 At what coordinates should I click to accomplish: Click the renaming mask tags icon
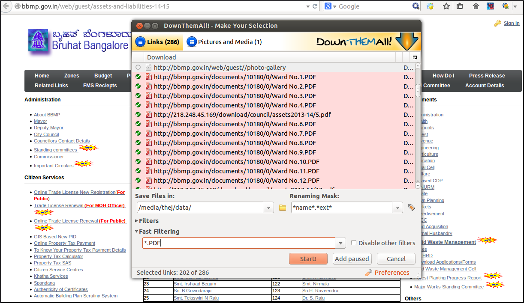[x=411, y=208]
